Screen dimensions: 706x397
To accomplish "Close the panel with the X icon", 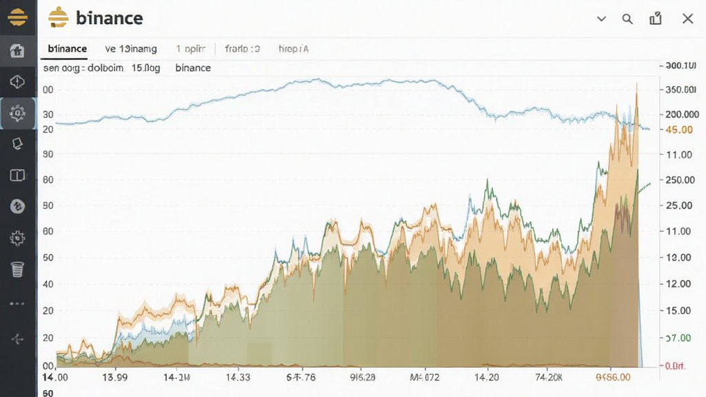I will click(687, 19).
